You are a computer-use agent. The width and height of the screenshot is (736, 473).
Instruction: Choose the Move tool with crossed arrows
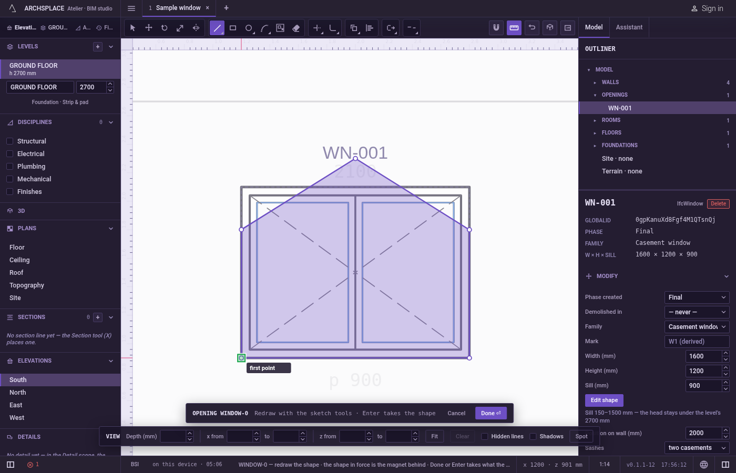tap(149, 28)
